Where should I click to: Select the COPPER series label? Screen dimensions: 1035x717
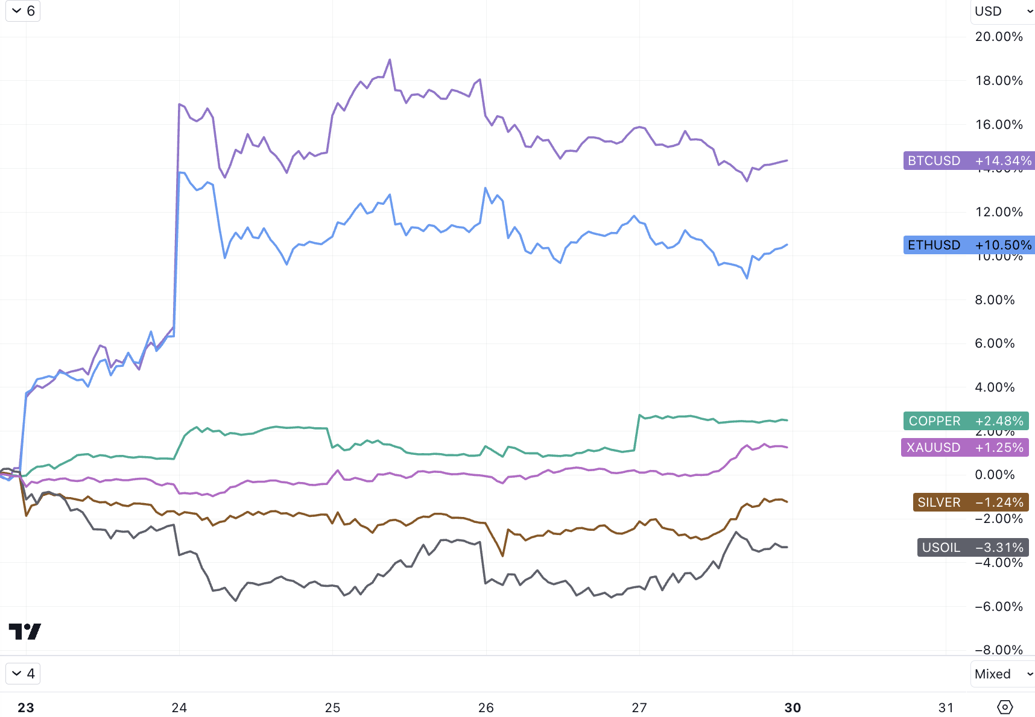point(966,421)
